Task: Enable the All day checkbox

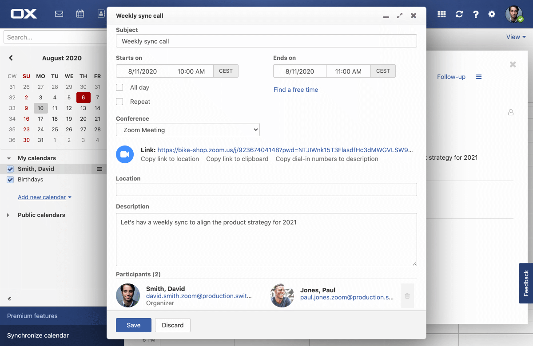Action: click(x=119, y=87)
